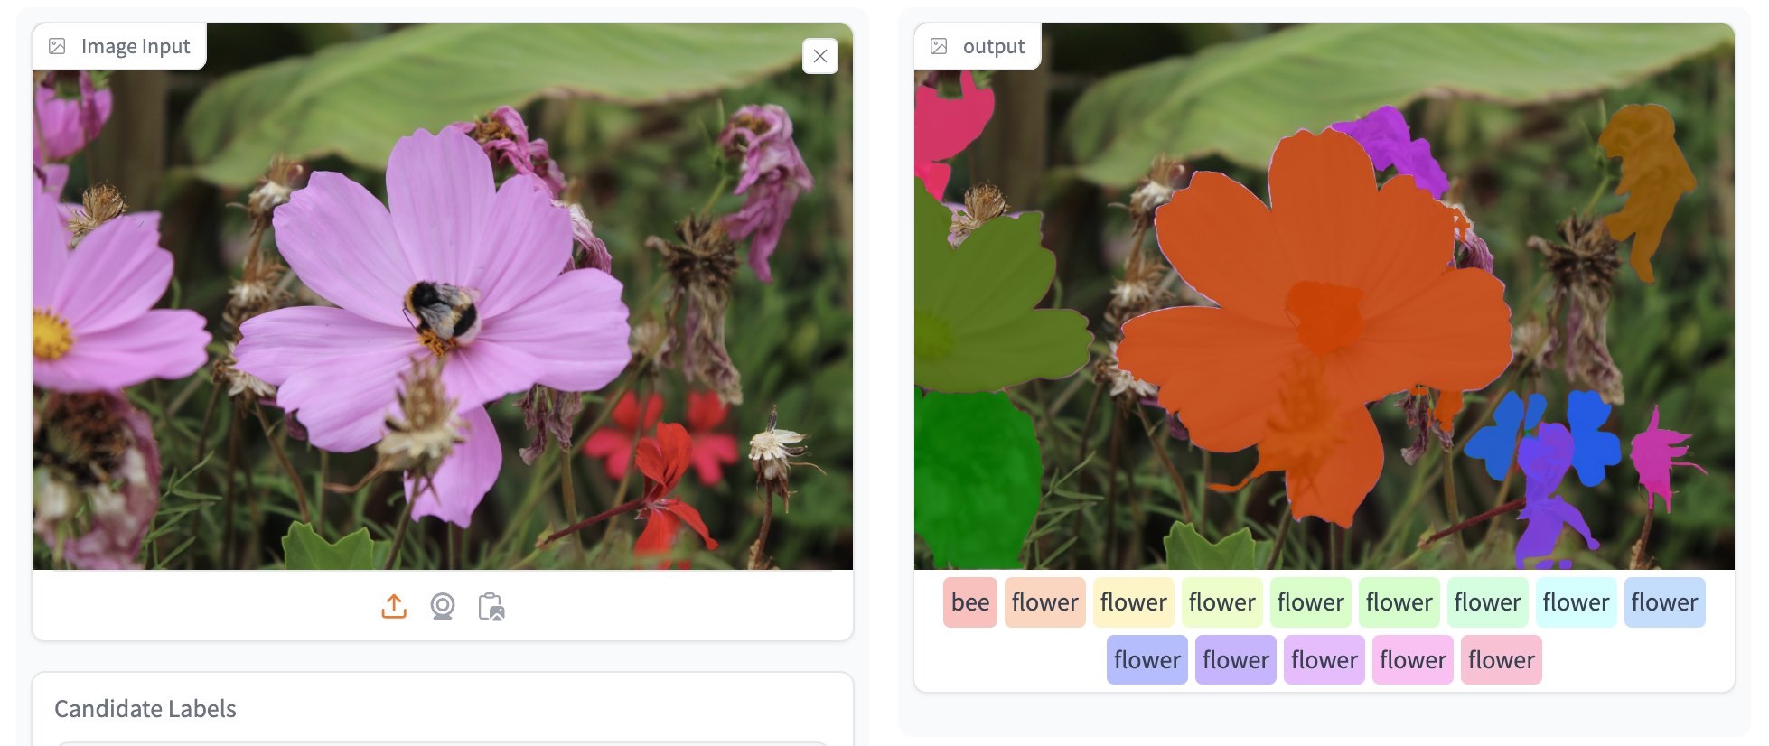Click the output label tab

click(x=978, y=46)
